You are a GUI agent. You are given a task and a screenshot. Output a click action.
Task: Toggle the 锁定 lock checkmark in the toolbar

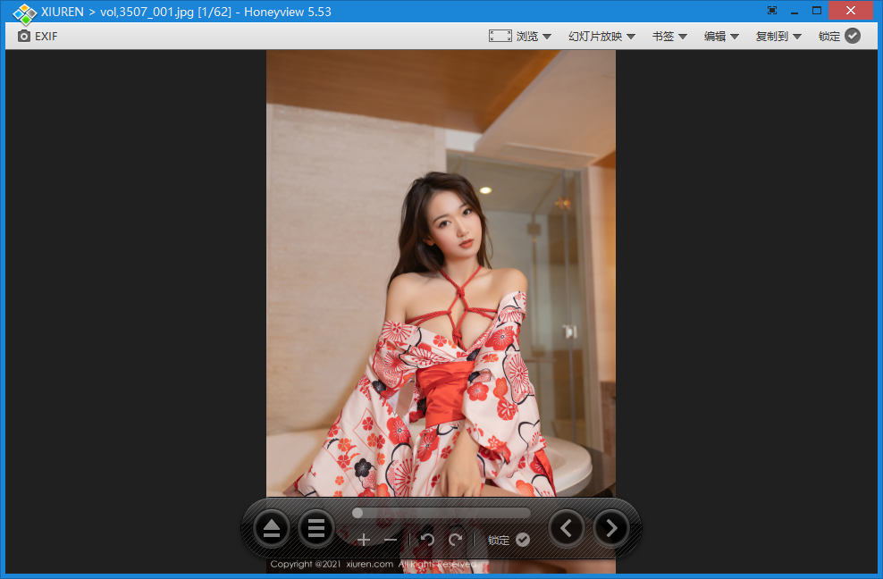tap(852, 36)
